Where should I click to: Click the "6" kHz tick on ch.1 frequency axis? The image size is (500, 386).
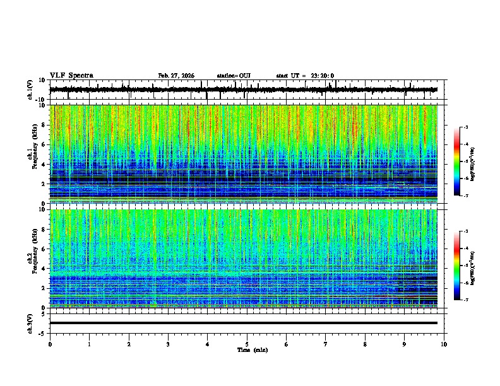click(x=44, y=144)
